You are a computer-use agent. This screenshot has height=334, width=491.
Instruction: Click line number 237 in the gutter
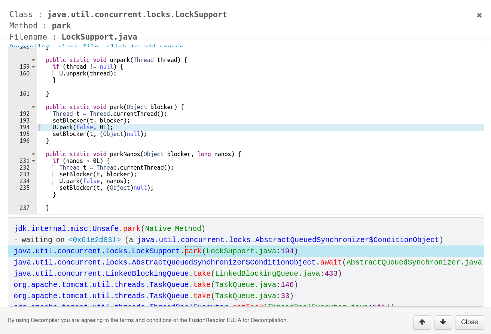click(x=25, y=208)
